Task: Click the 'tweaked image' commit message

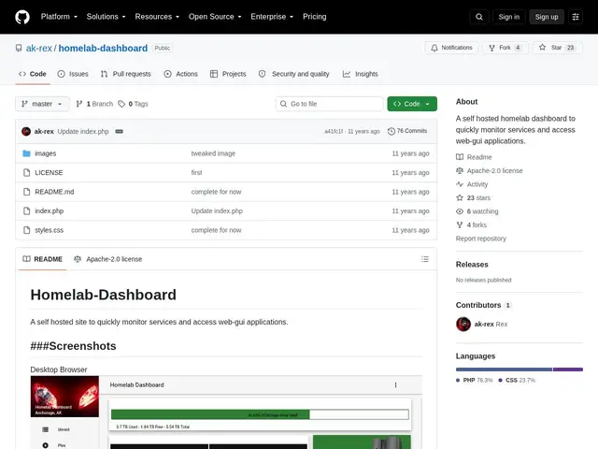Action: click(x=213, y=153)
